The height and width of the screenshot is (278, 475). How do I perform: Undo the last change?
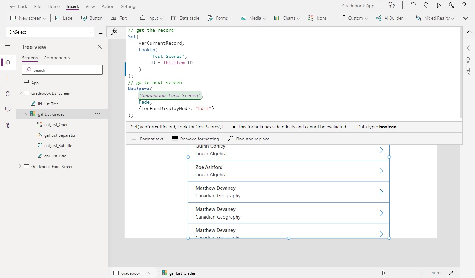coord(413,6)
